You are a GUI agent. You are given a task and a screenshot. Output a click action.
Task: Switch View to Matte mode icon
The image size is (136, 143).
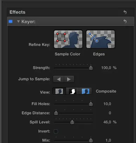point(72,91)
